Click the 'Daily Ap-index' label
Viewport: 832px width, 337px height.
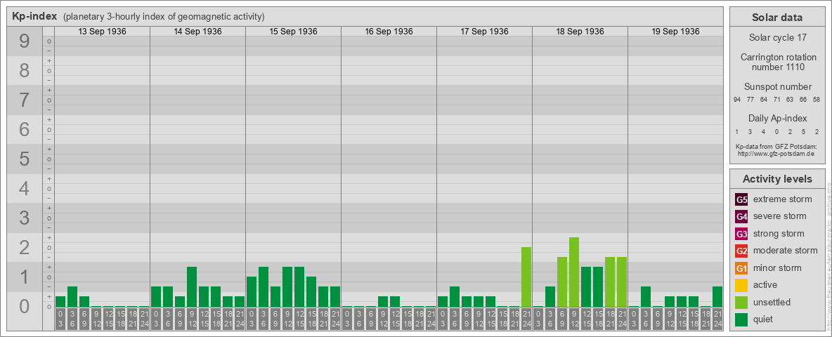(778, 118)
